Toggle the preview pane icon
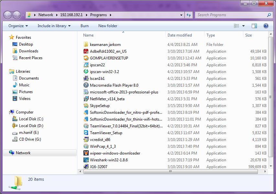 pyautogui.click(x=254, y=26)
